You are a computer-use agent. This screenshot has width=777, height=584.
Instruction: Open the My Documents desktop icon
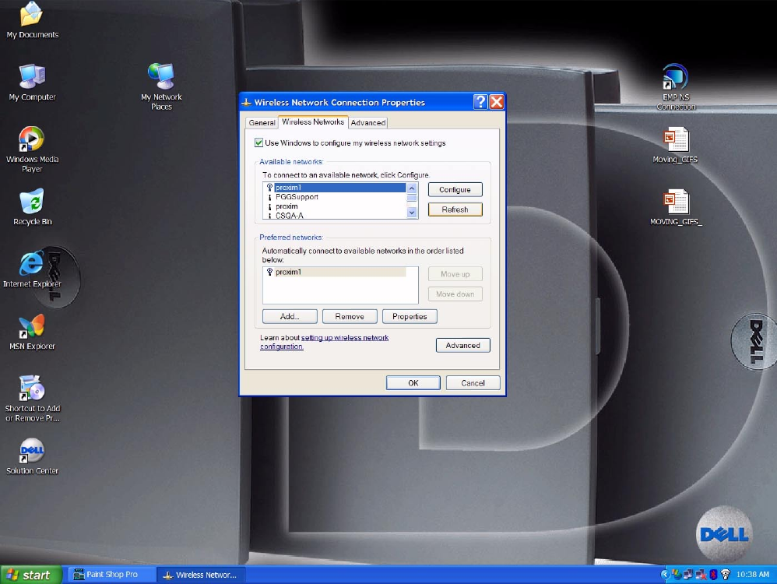coord(32,19)
